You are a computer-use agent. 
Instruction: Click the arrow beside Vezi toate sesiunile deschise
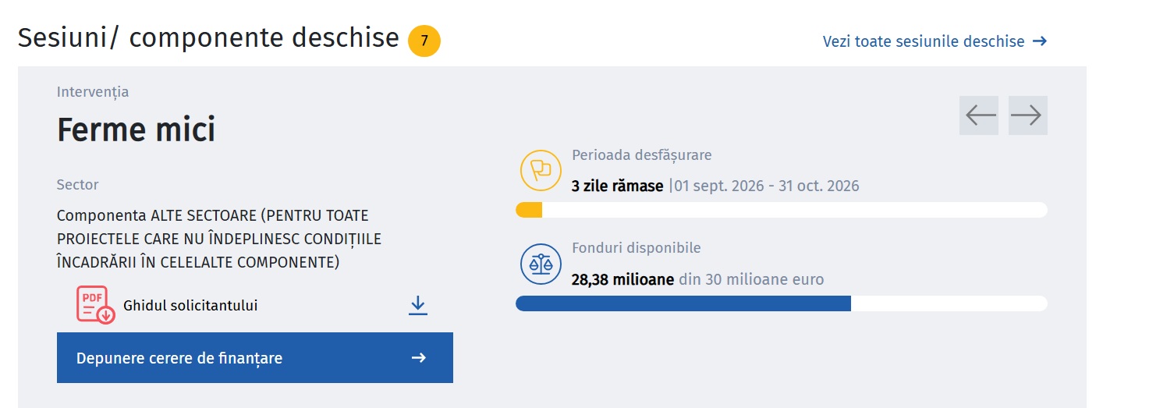pyautogui.click(x=1039, y=41)
